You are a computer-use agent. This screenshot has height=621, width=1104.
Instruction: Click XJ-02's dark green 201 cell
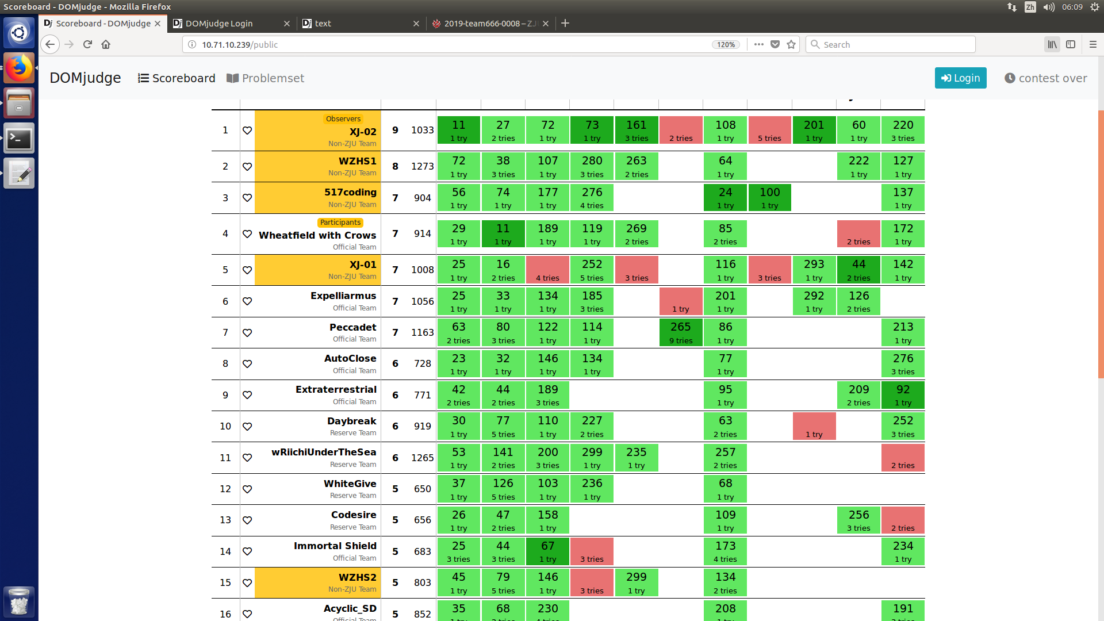pos(814,130)
